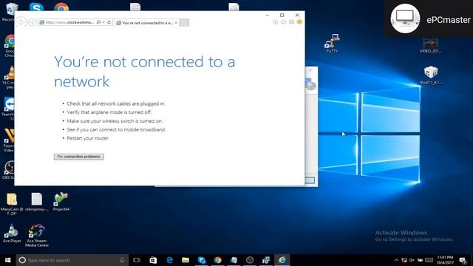Click the Cortana microphone icon
This screenshot has width=473, height=266.
click(122, 260)
